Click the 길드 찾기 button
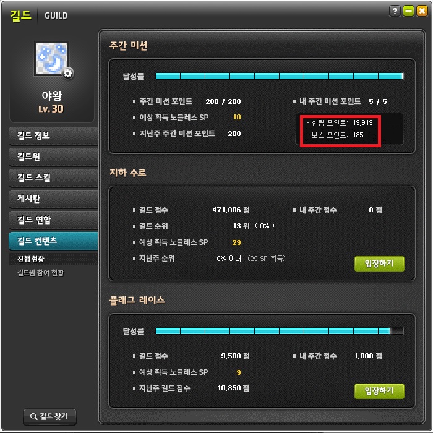Viewport: 433px width, 433px height. click(x=49, y=417)
